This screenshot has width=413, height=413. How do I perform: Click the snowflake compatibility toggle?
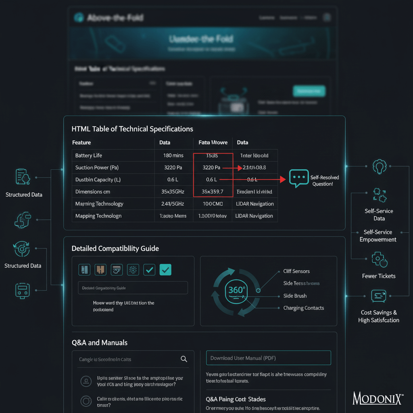click(133, 269)
